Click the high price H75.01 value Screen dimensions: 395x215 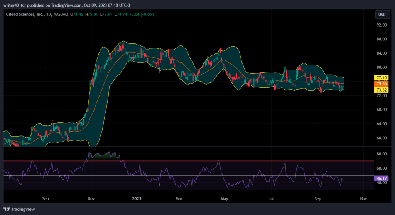[x=91, y=15]
